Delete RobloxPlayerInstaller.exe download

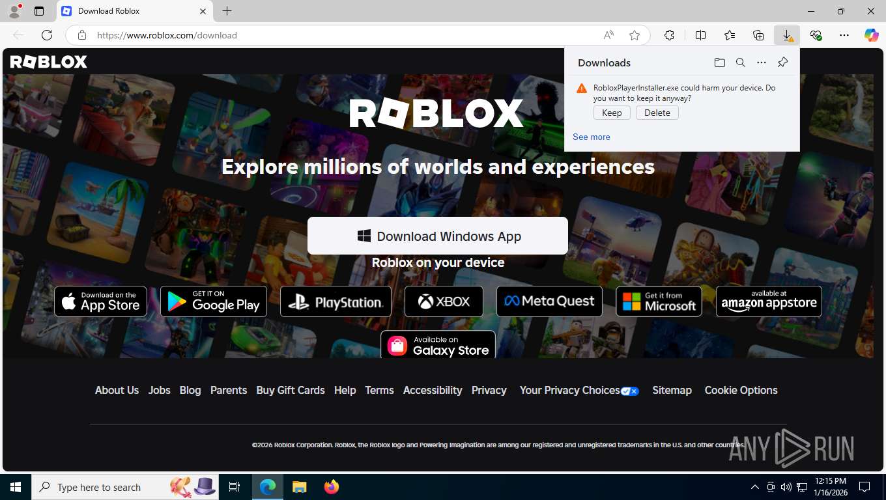pos(657,113)
